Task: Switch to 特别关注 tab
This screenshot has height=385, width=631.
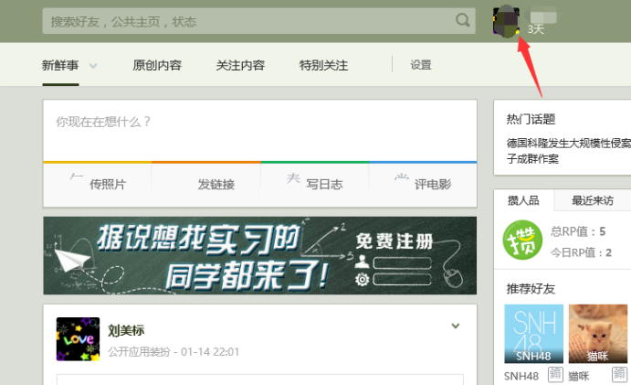Action: point(323,65)
